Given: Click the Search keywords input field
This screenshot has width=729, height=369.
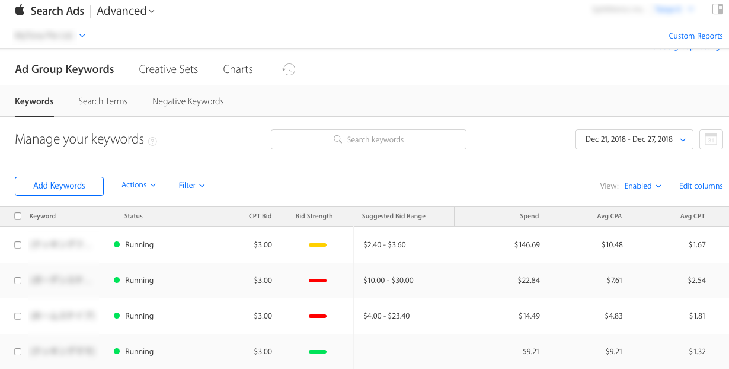Looking at the screenshot, I should point(369,139).
